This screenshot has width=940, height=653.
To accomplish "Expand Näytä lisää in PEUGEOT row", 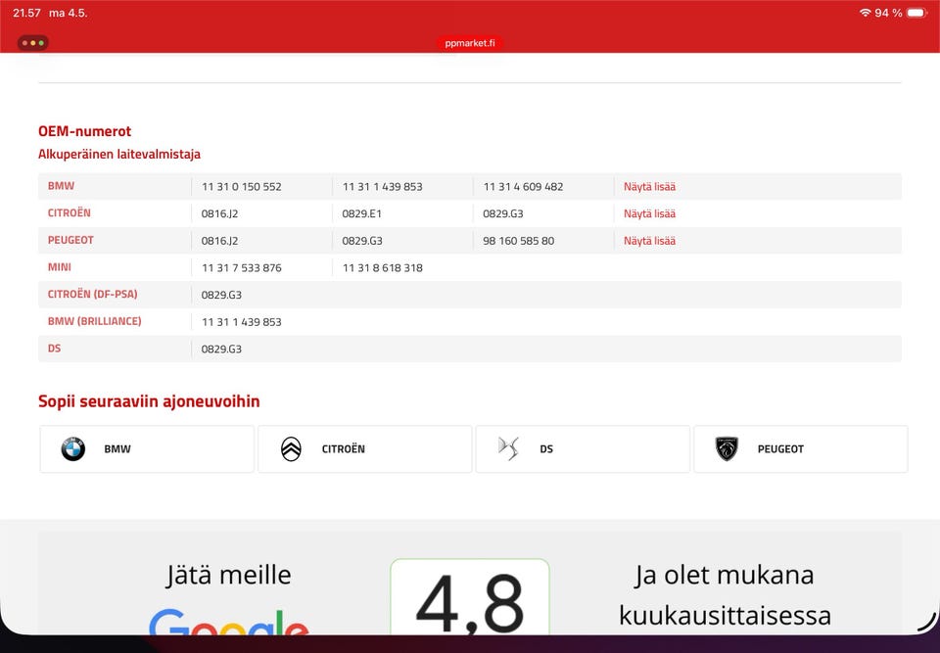I will pyautogui.click(x=649, y=241).
